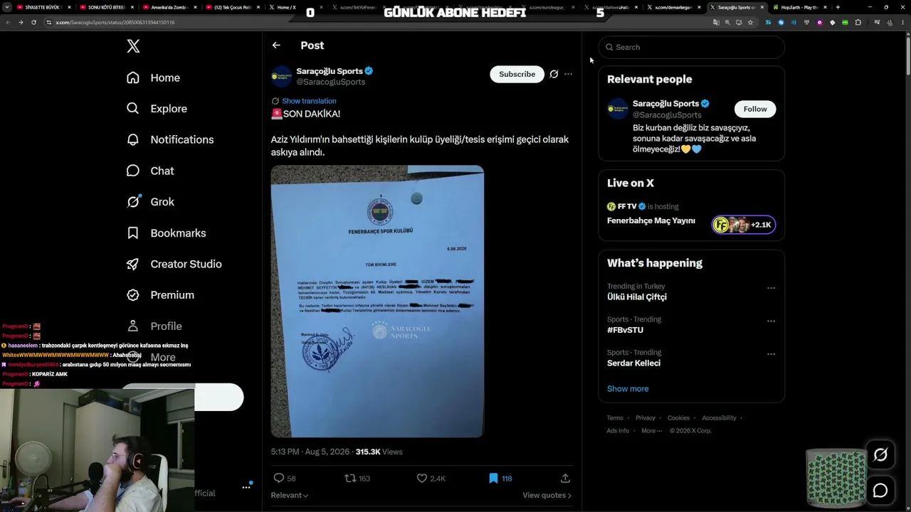Follow Saraçoğlu Sports in Relevant people
The width and height of the screenshot is (911, 512).
755,109
